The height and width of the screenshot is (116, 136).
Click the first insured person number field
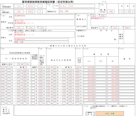coord(19,6)
